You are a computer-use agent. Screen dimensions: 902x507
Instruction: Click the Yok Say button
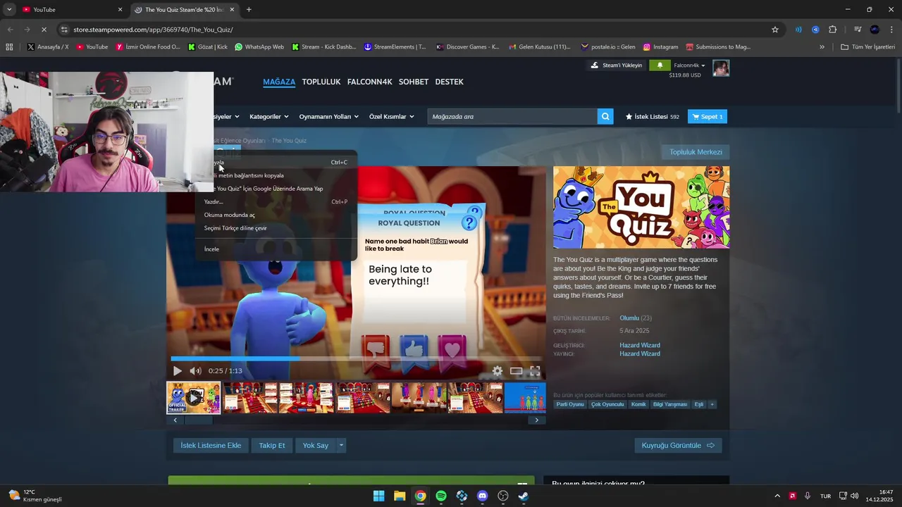[x=316, y=445]
